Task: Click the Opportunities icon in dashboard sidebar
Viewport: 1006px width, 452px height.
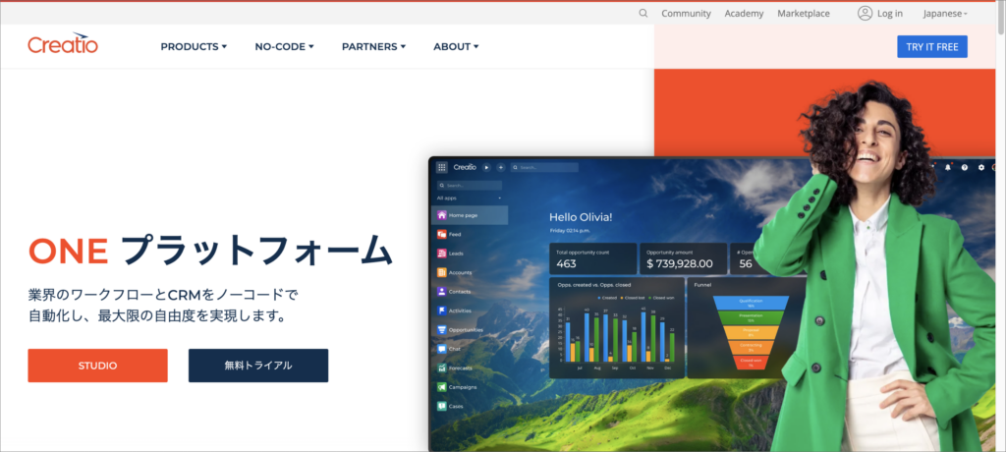Action: (442, 329)
